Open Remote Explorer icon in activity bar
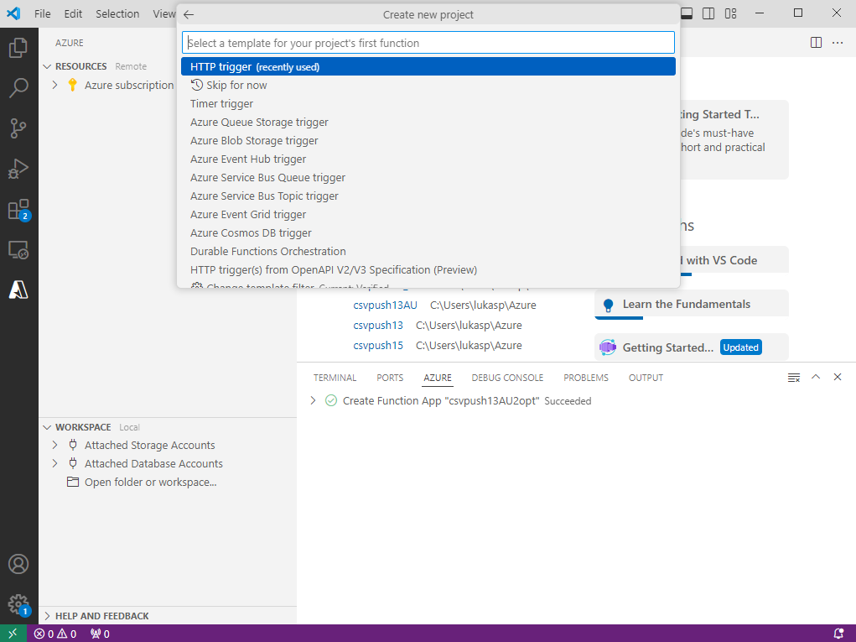The image size is (856, 642). pos(18,249)
